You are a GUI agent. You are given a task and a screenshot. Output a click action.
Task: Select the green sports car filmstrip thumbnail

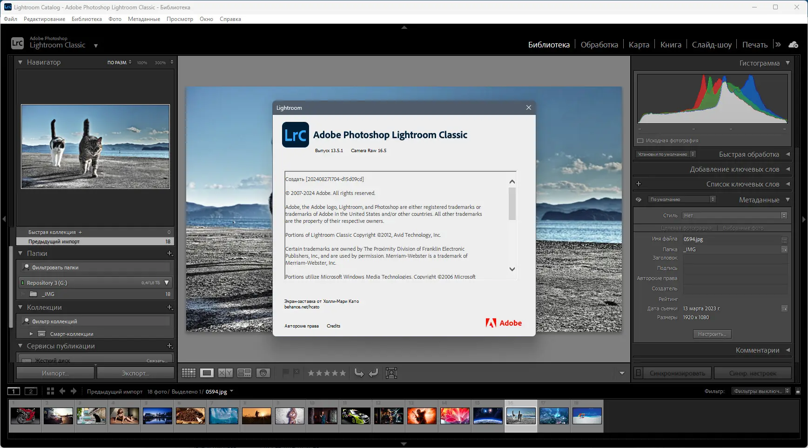pos(355,415)
